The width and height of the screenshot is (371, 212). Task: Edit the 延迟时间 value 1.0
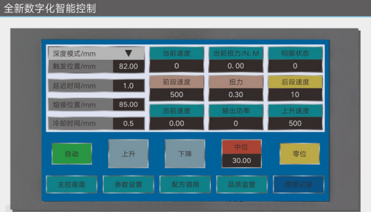[x=128, y=86]
